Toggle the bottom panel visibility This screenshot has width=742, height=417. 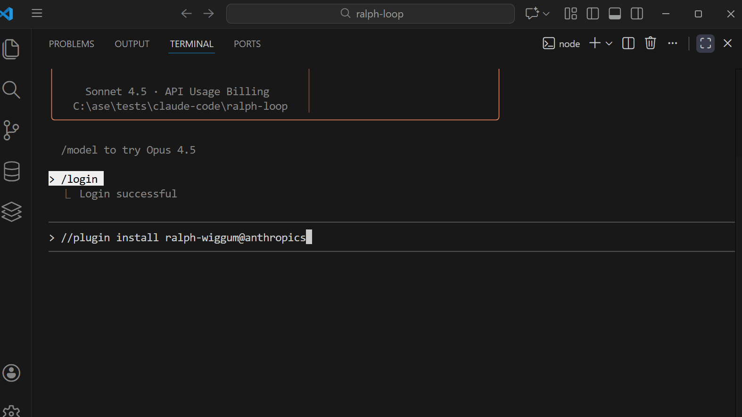(x=615, y=14)
